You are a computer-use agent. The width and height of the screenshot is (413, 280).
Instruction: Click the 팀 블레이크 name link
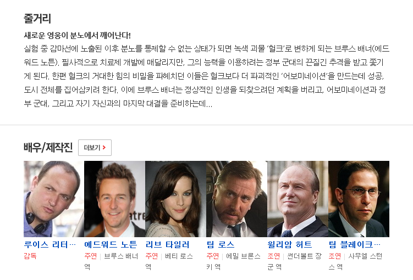355,245
